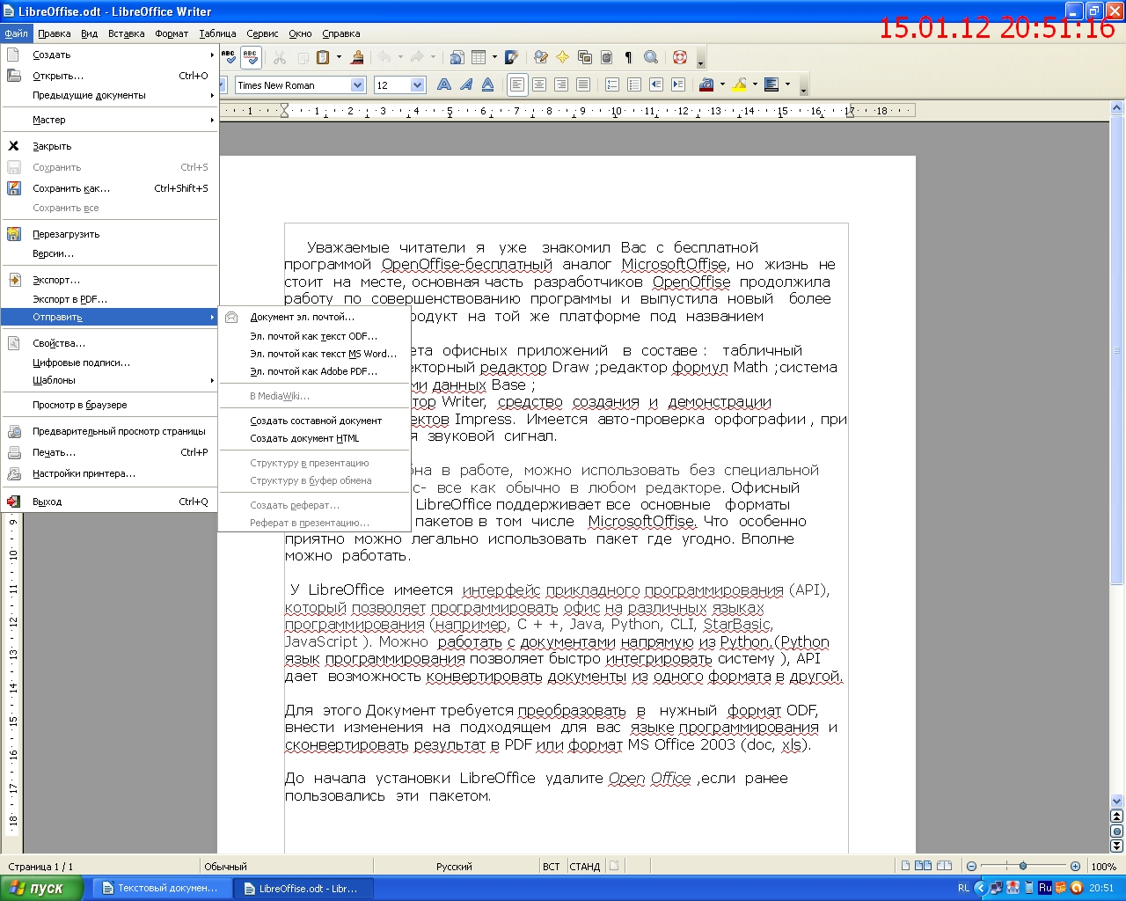Click the Windows 'пуск' Start button

tap(41, 888)
